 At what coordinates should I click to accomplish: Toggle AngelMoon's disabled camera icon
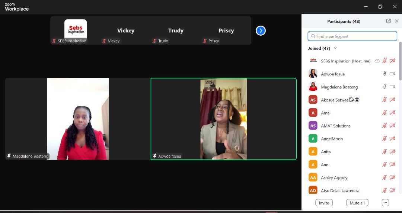[x=392, y=139]
